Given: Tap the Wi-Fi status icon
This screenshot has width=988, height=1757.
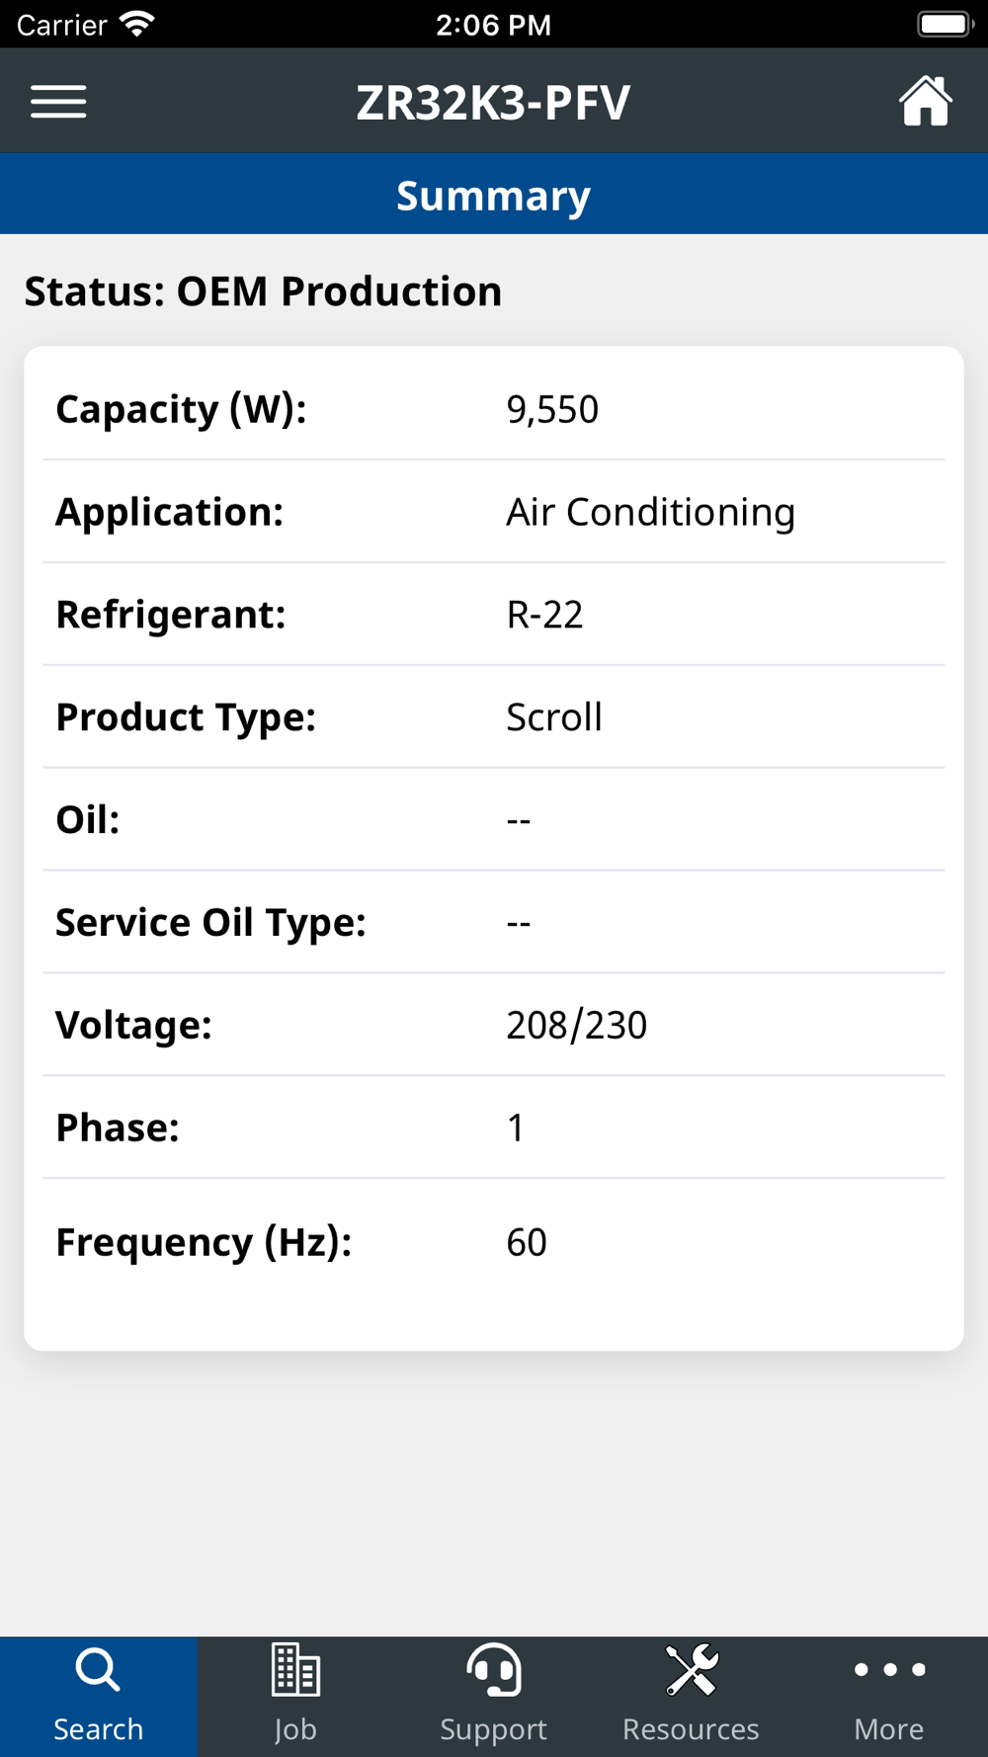Looking at the screenshot, I should click(x=136, y=24).
